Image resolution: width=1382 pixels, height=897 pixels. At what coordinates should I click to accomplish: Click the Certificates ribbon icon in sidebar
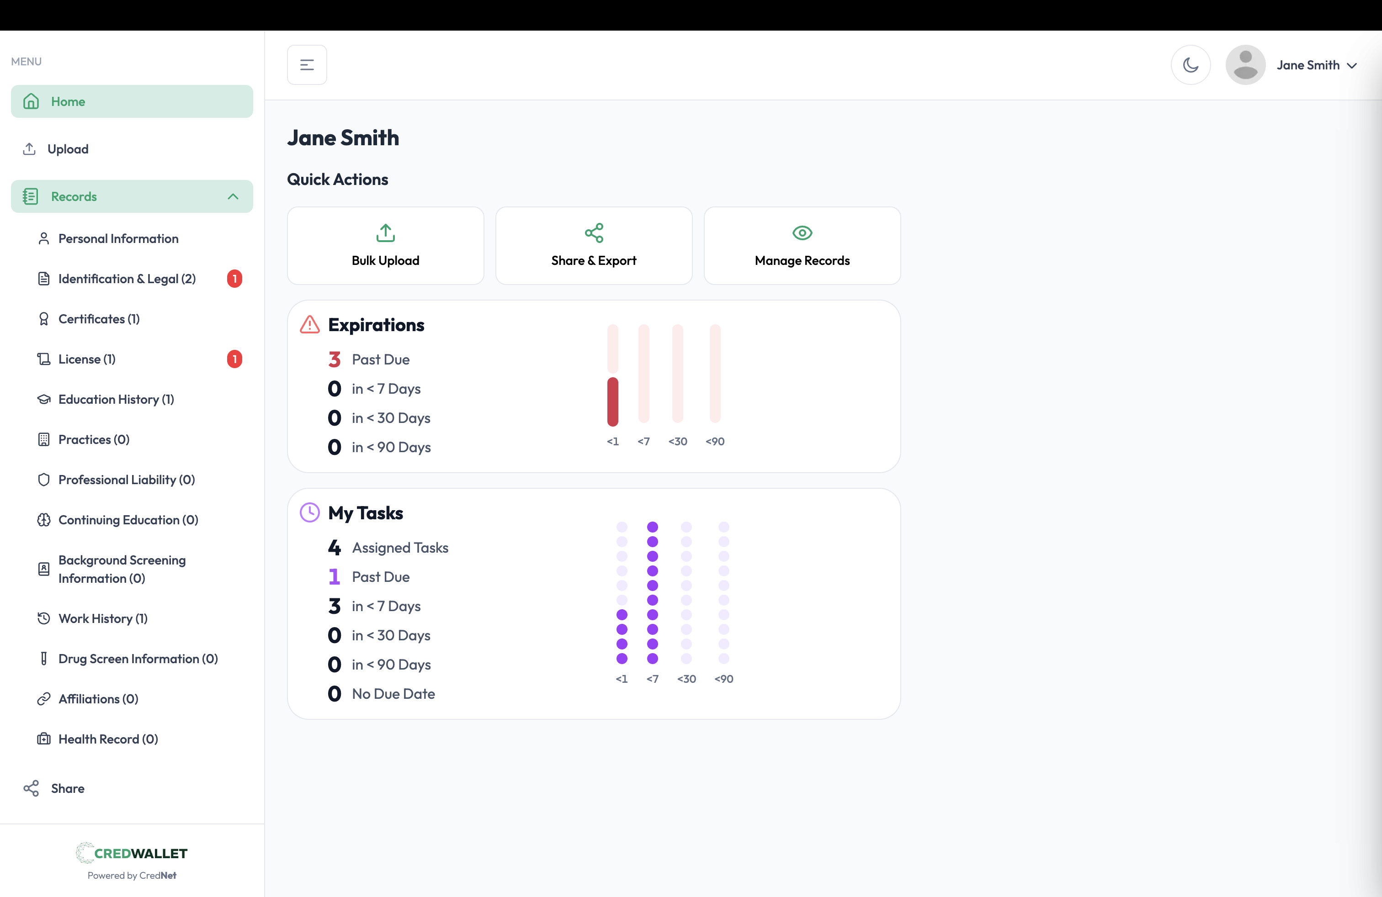click(43, 319)
